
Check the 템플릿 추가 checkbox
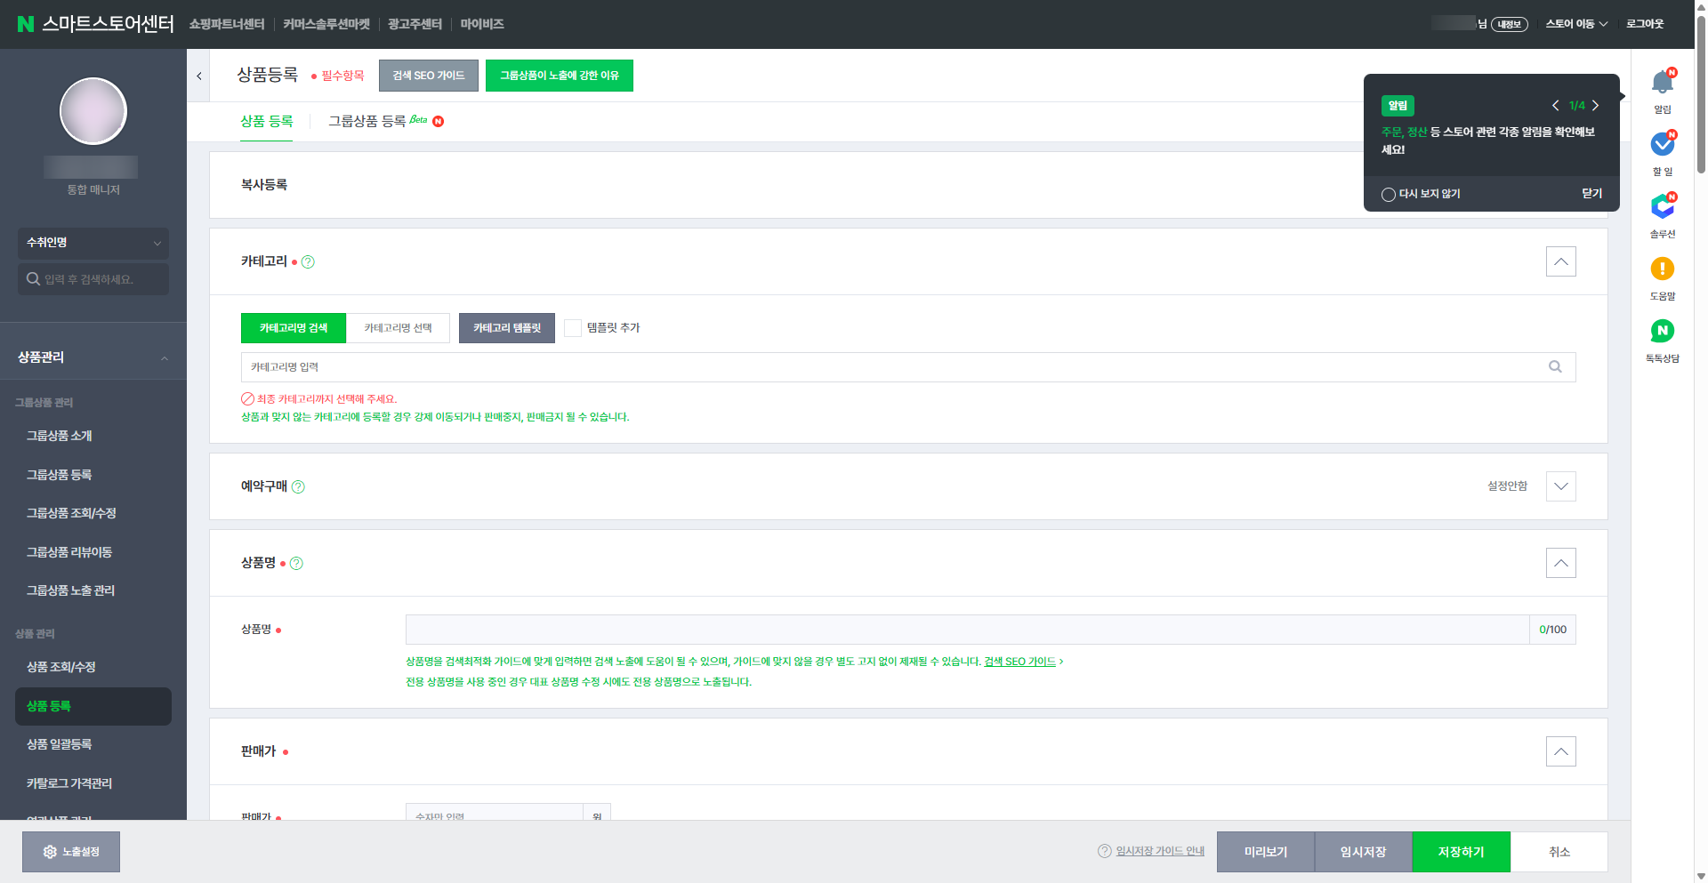(x=573, y=328)
